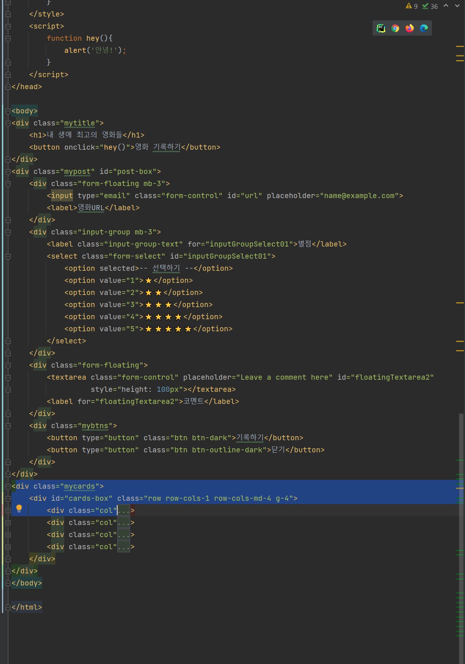The height and width of the screenshot is (664, 465).
Task: Collapse the div class="mypost" fold marker
Action: (x=8, y=172)
